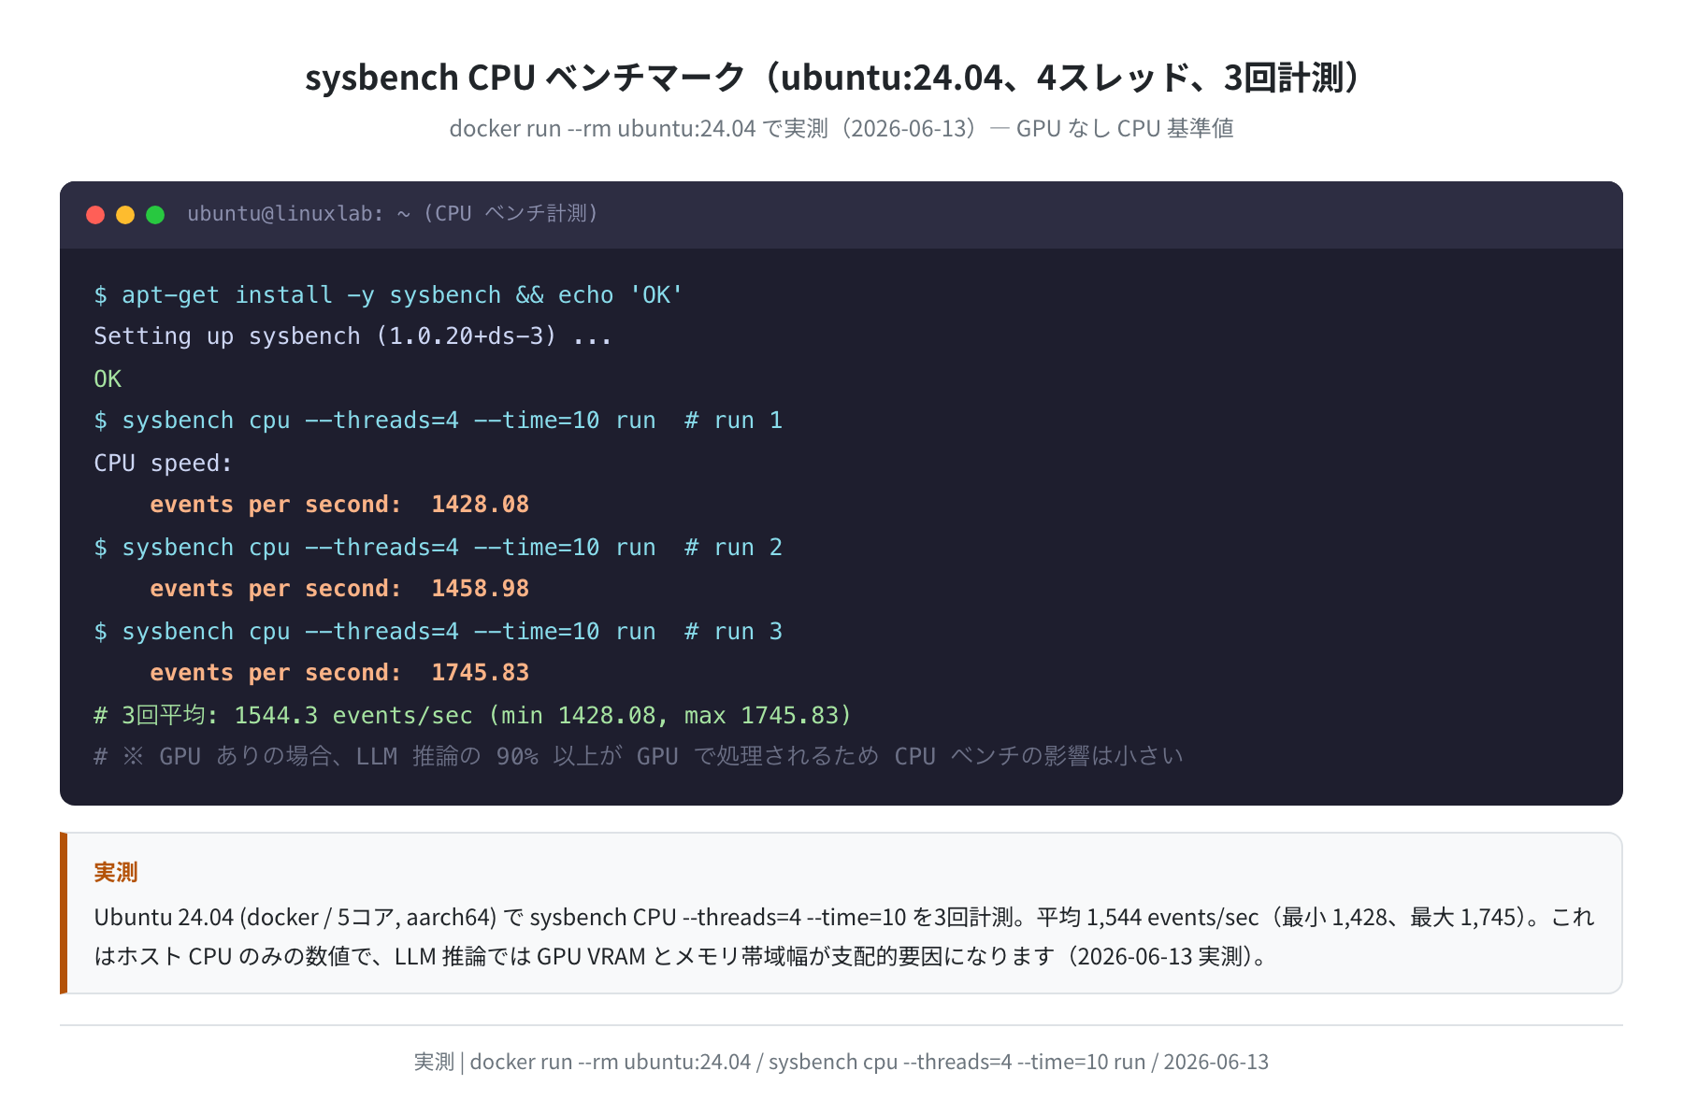Click the sysbench command marked '# run 1'
The height and width of the screenshot is (1114, 1683).
click(438, 421)
